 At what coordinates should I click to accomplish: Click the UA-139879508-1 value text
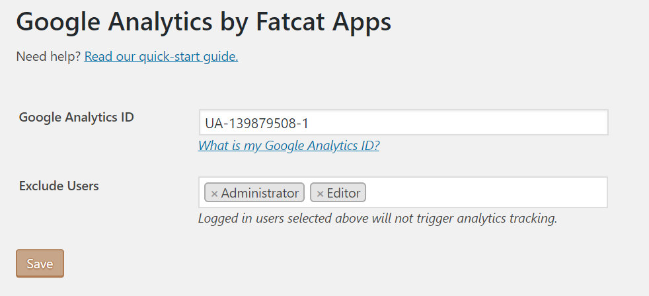(x=257, y=123)
